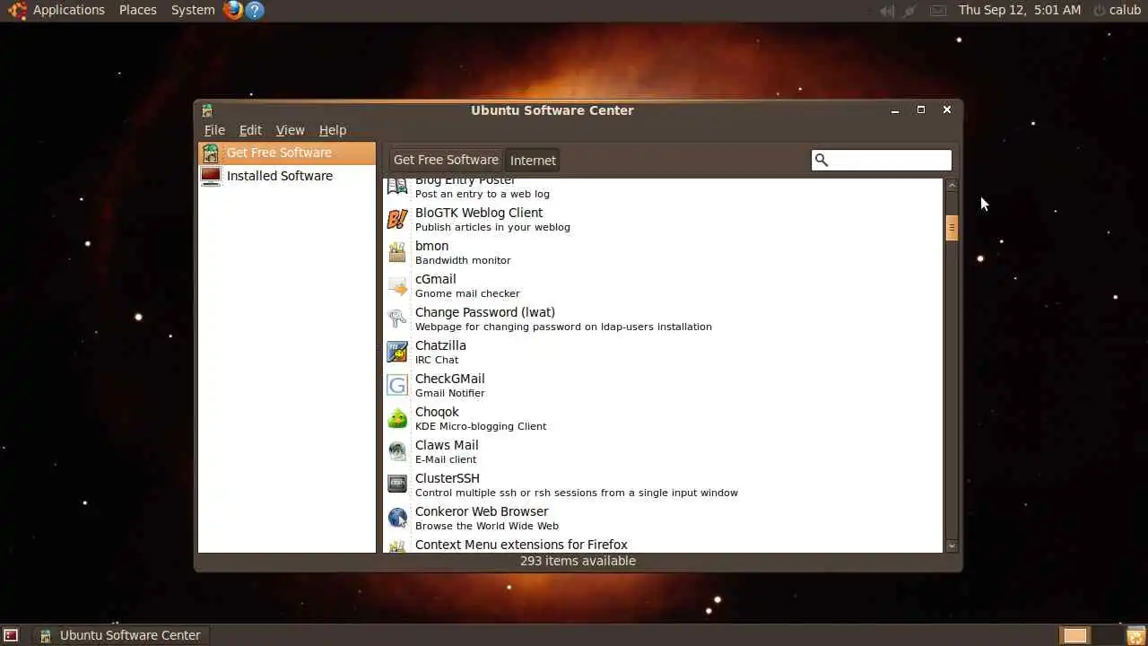Open the Help icon in the top panel

pyautogui.click(x=255, y=10)
